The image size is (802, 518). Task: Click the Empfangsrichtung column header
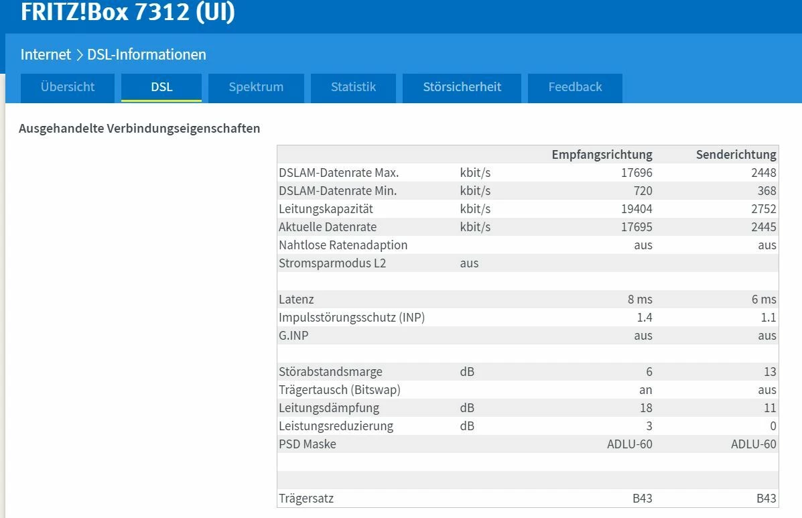(602, 154)
